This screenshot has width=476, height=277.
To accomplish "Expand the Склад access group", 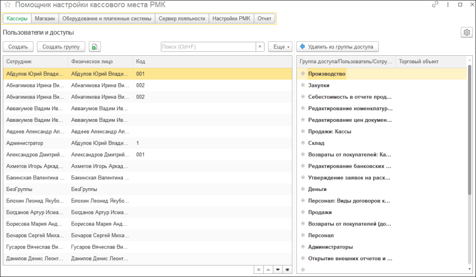I will [x=303, y=143].
